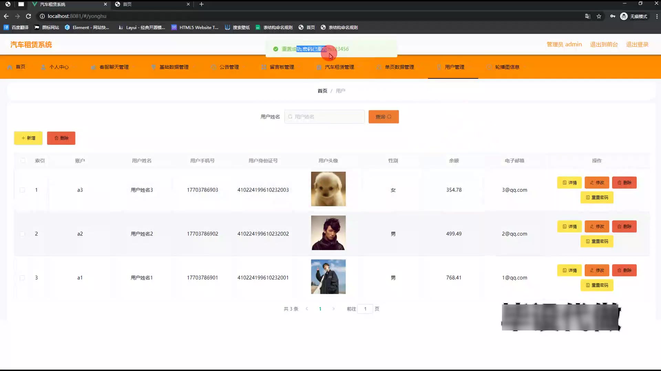Click the puppy avatar thumbnail of a3
This screenshot has height=371, width=661.
328,189
